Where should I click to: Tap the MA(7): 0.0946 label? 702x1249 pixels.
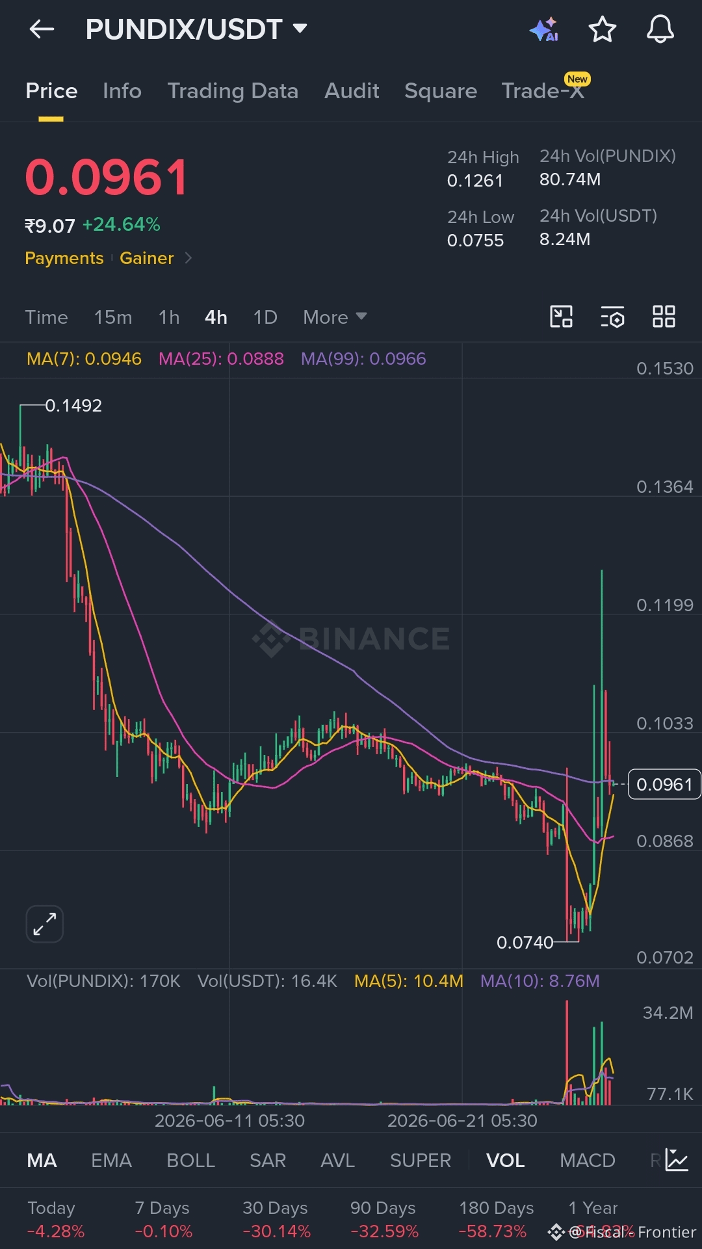click(84, 359)
